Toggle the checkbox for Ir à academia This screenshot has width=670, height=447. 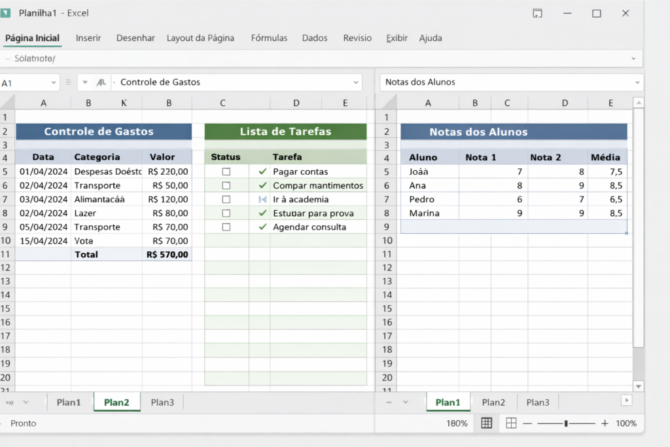[226, 200]
